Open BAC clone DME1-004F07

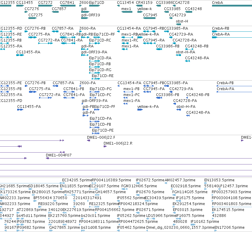(59, 155)
